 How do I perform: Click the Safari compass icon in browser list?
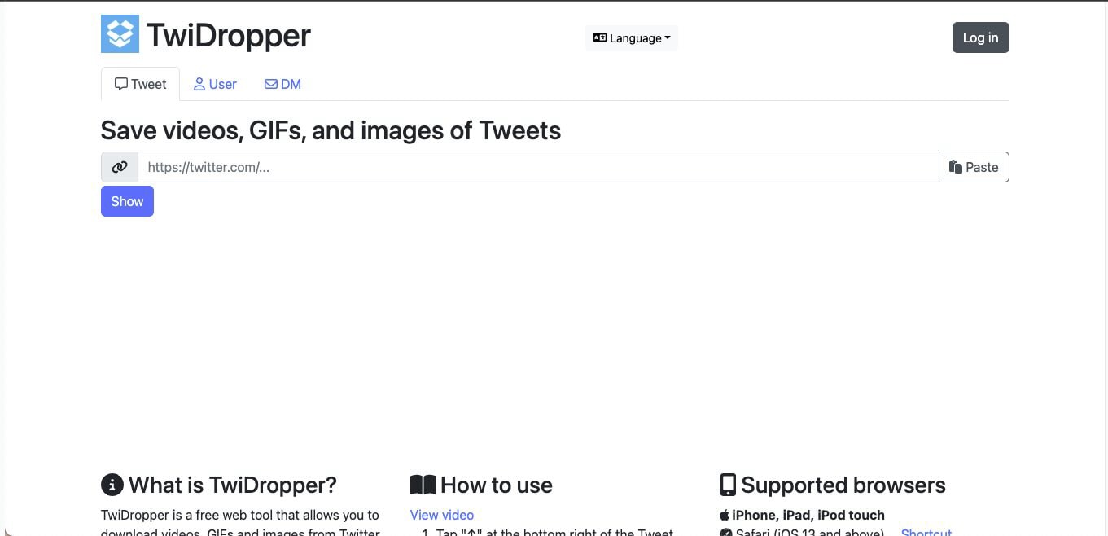(x=726, y=532)
